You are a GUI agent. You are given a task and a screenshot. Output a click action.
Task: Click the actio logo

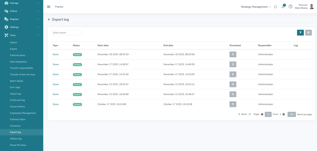point(59,7)
